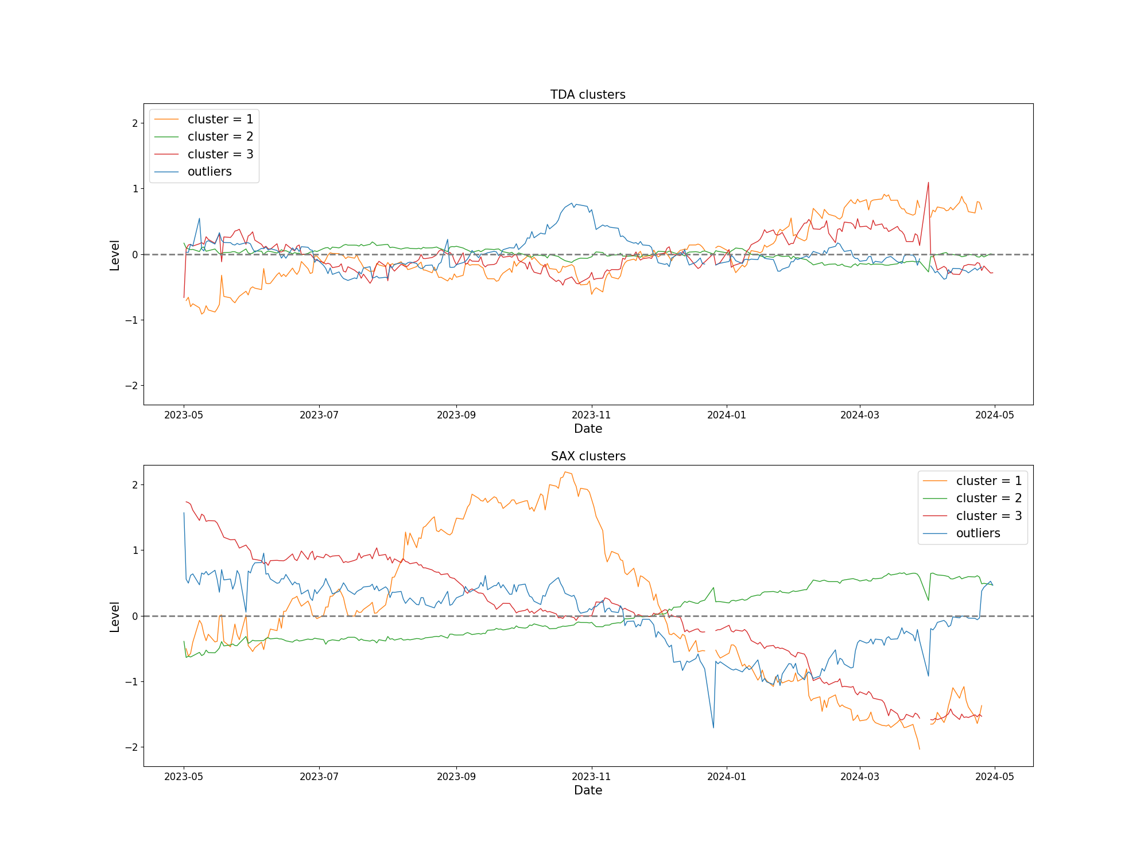Select cluster = 2 label in SAX legend

click(988, 498)
